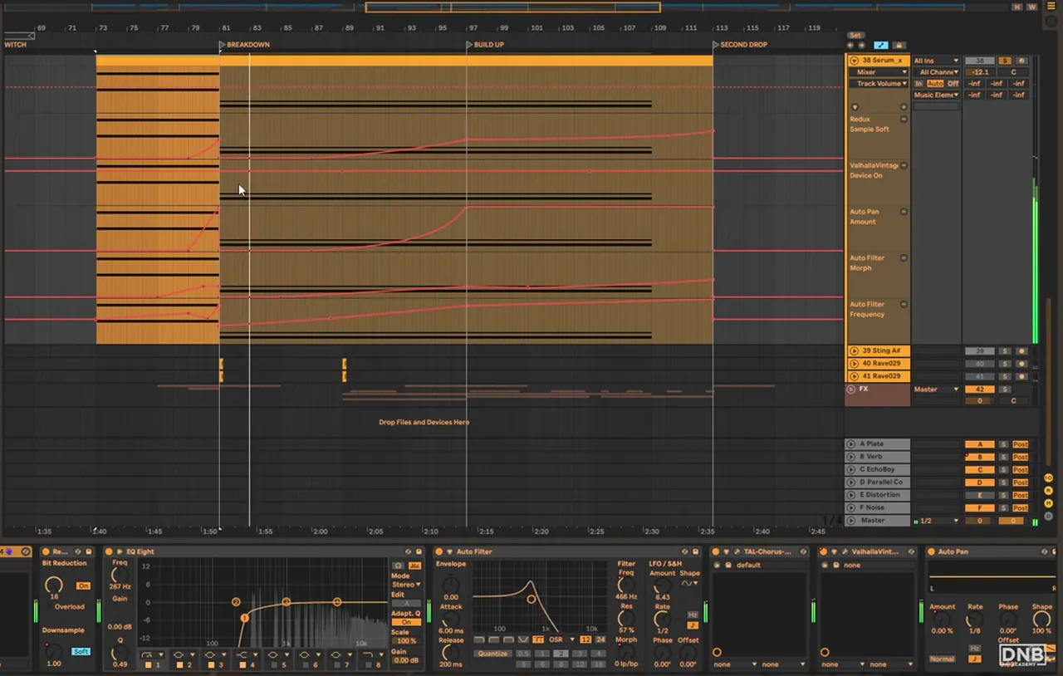Screen dimensions: 1063x676
Task: Open the OSR circuit type dropdown
Action: [x=562, y=639]
